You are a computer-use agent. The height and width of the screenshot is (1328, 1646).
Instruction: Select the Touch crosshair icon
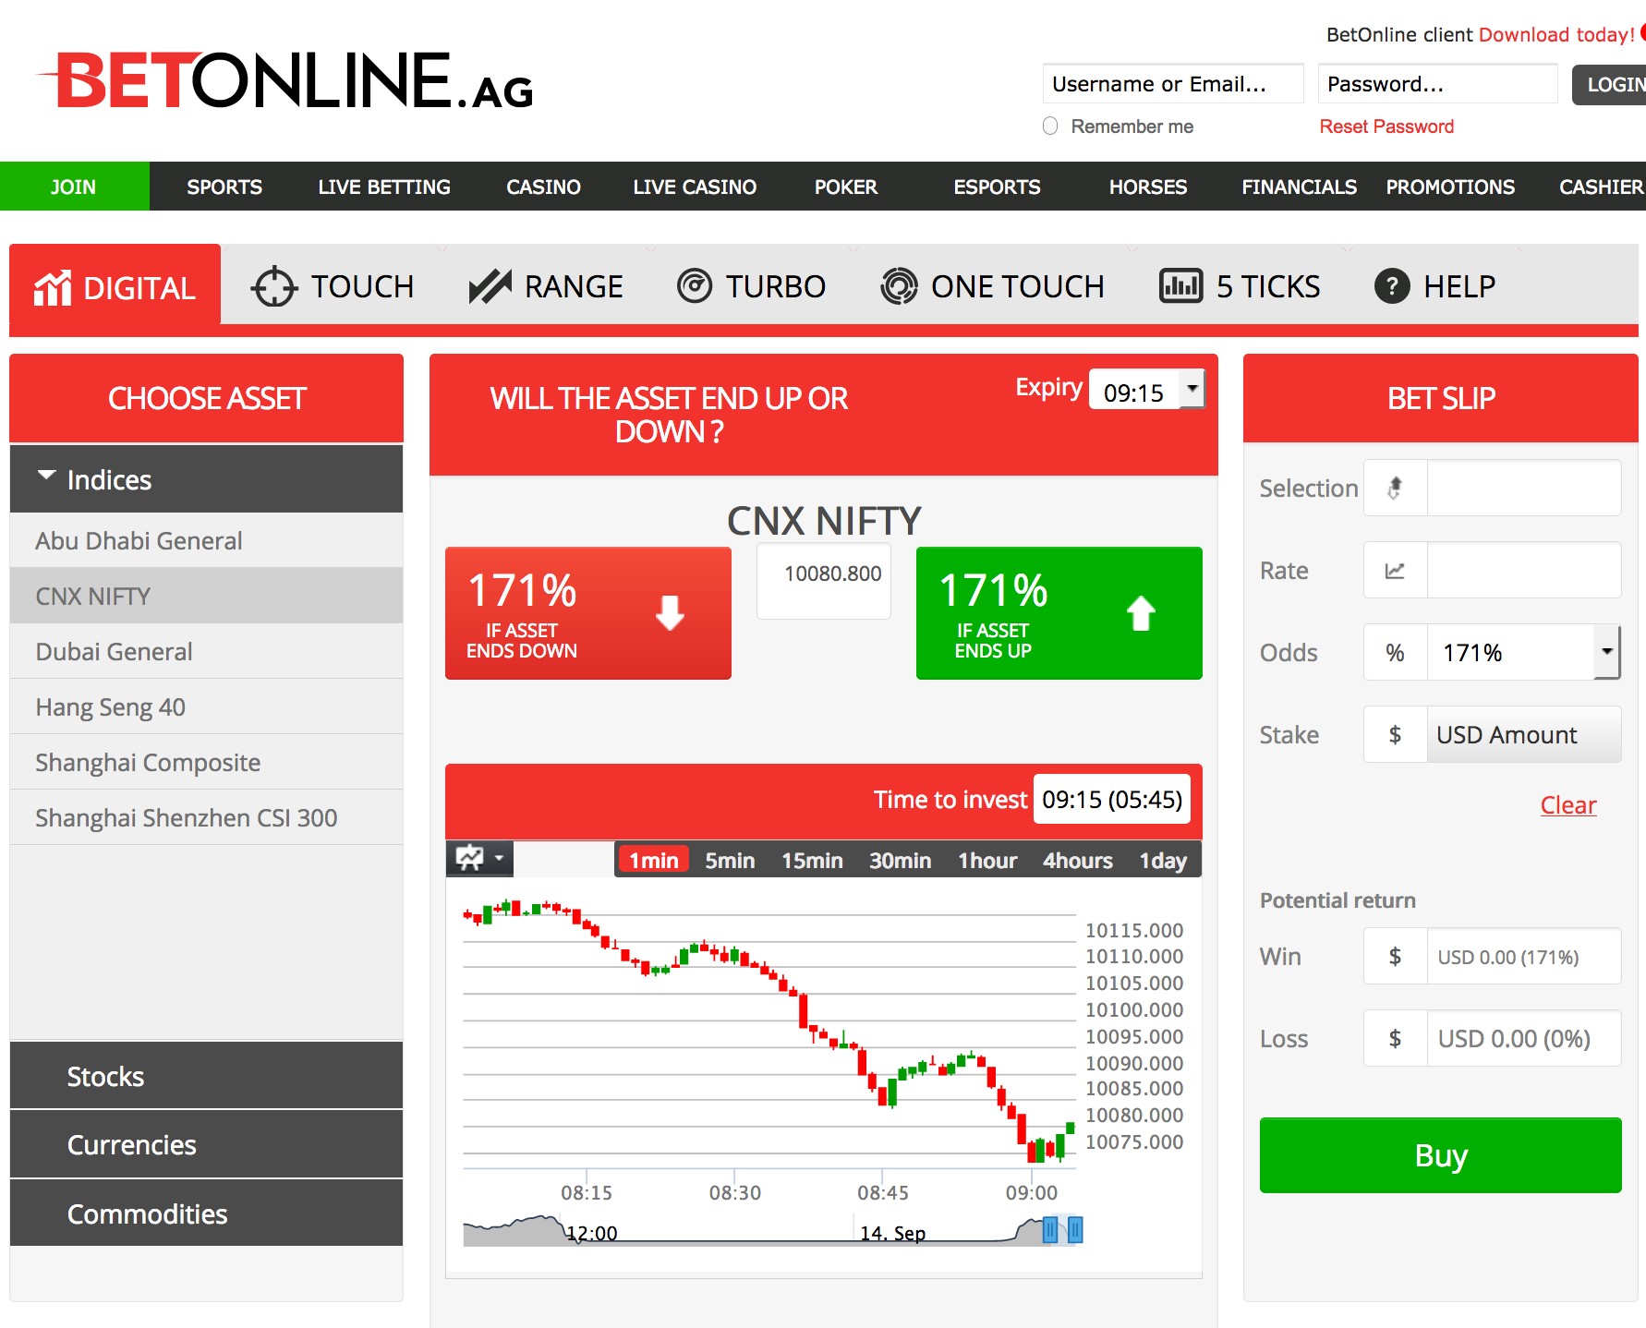click(x=273, y=286)
